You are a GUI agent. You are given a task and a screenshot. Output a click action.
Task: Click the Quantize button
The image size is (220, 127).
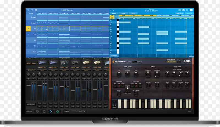tap(189, 13)
